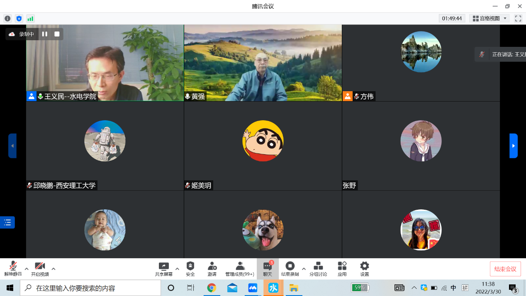Open the Chat (聊天) panel

point(268,269)
